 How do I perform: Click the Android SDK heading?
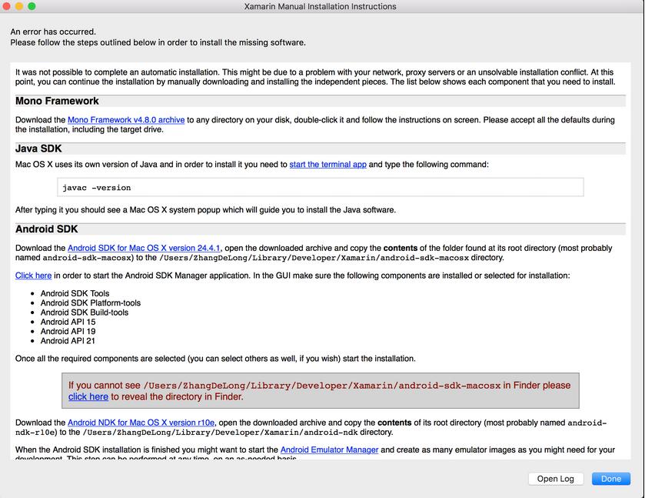pyautogui.click(x=46, y=229)
